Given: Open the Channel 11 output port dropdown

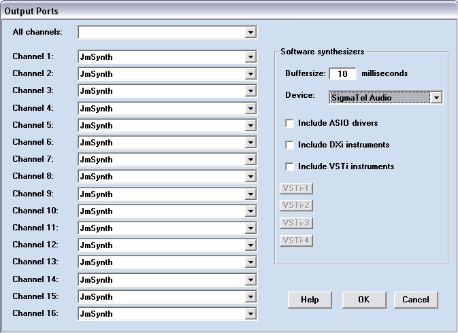Looking at the screenshot, I should (167, 228).
